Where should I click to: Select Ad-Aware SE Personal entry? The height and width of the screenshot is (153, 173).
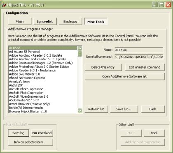click(43, 52)
